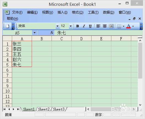Open the 编辑(E) menu
This screenshot has height=119, width=145.
coord(32,12)
